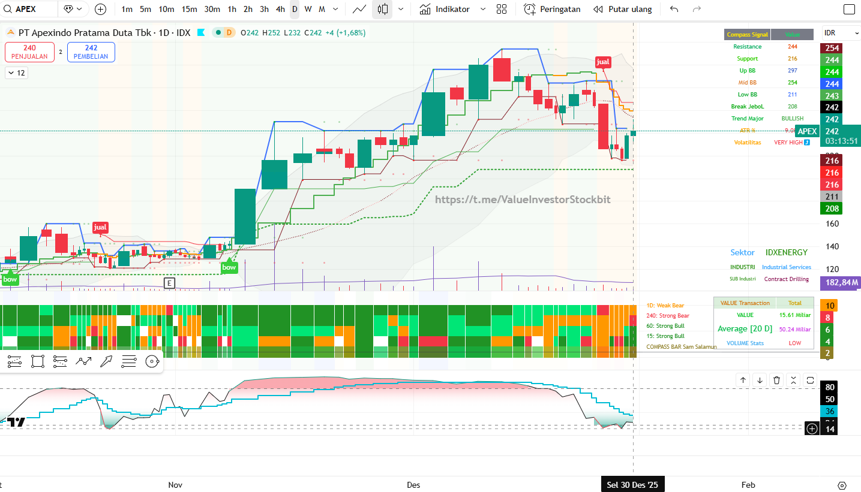Switch to the 4h timeframe
Screen dimensions: 861x492
[280, 9]
